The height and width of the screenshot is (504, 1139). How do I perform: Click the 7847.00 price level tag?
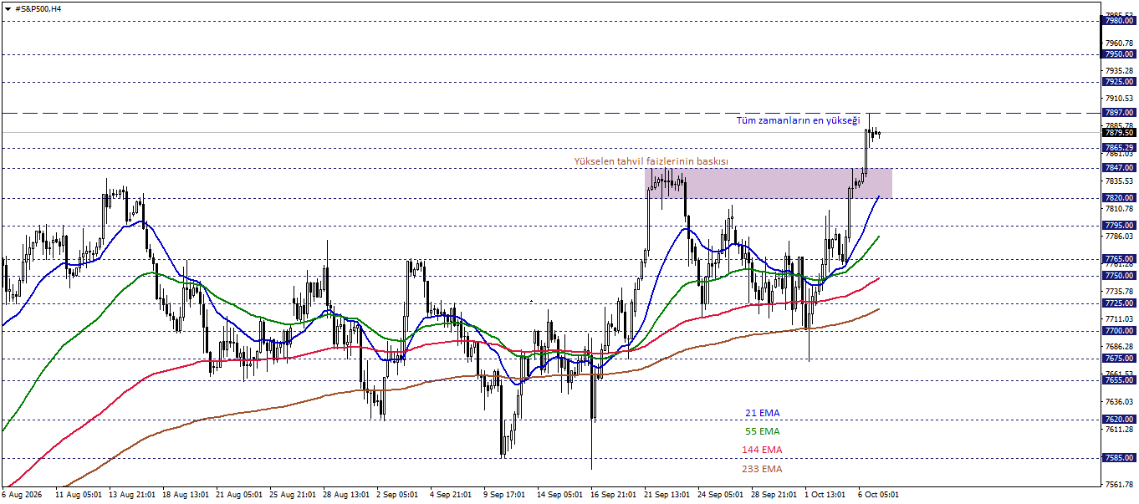1119,168
